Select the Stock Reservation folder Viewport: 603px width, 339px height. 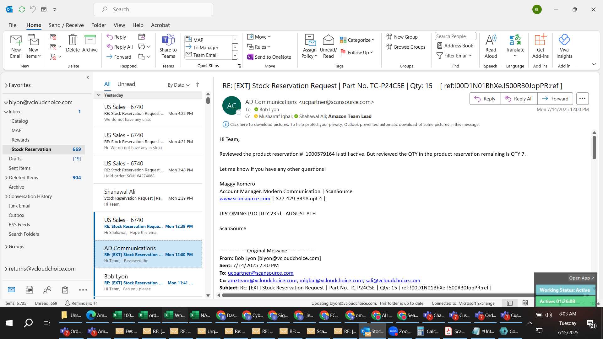pos(44,149)
